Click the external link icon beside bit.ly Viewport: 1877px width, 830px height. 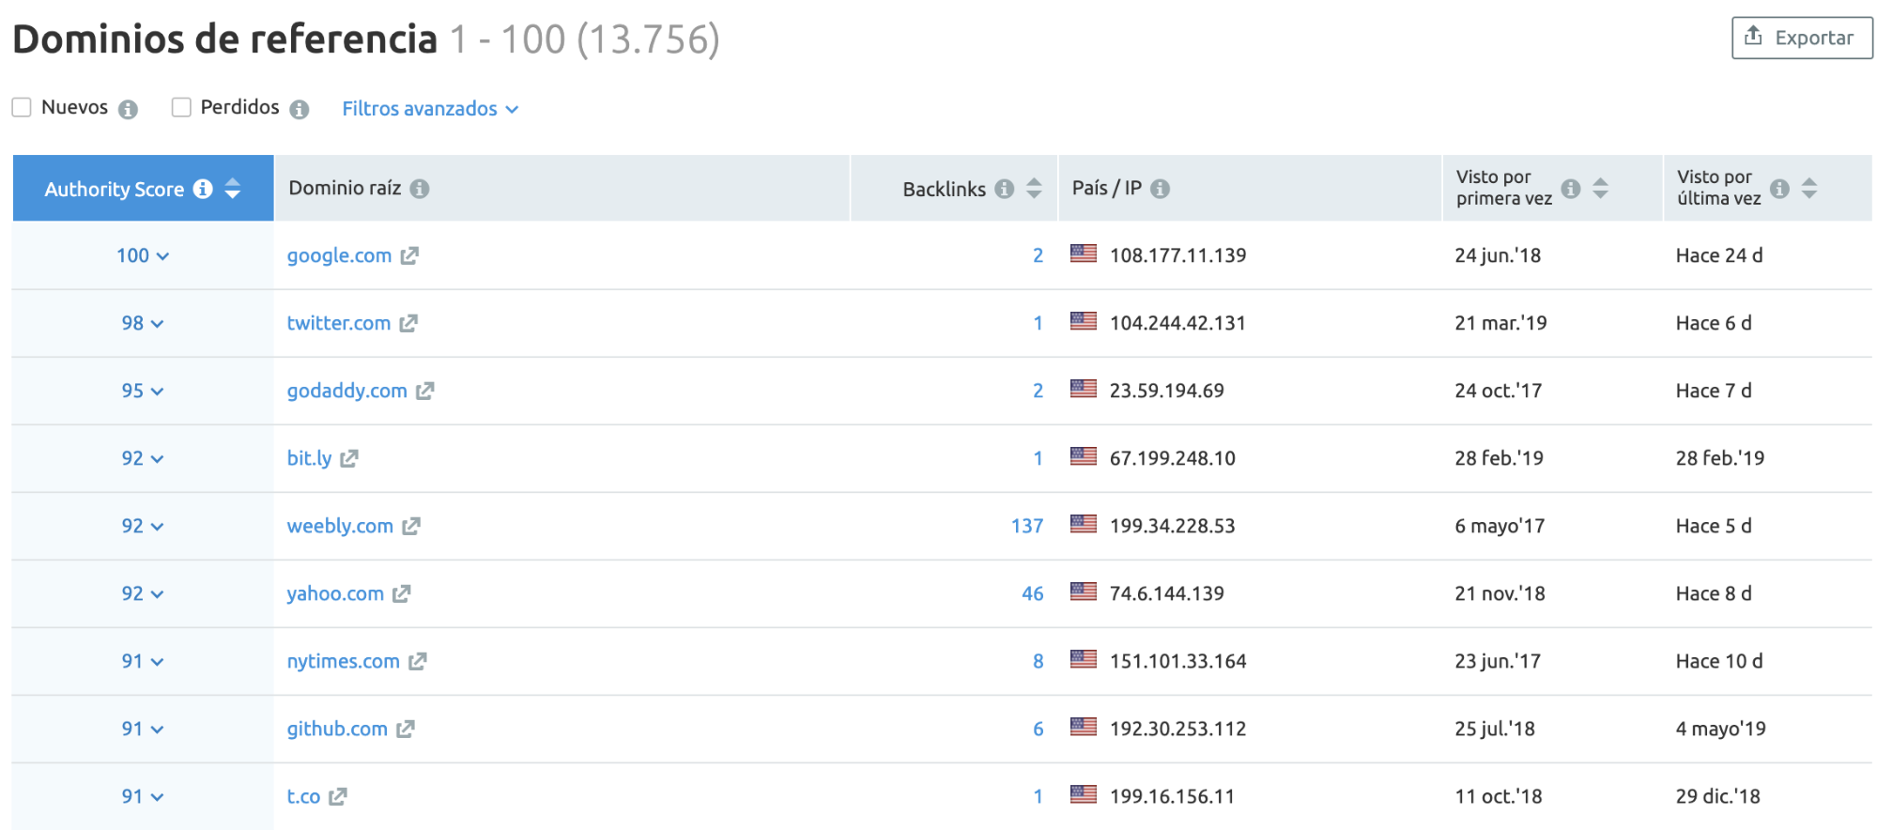(x=349, y=459)
